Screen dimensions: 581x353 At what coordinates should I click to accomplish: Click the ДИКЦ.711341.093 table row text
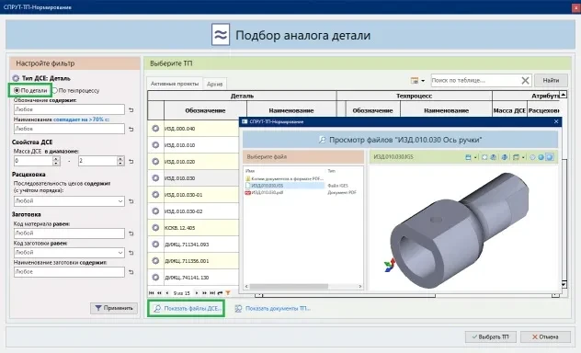click(x=187, y=245)
